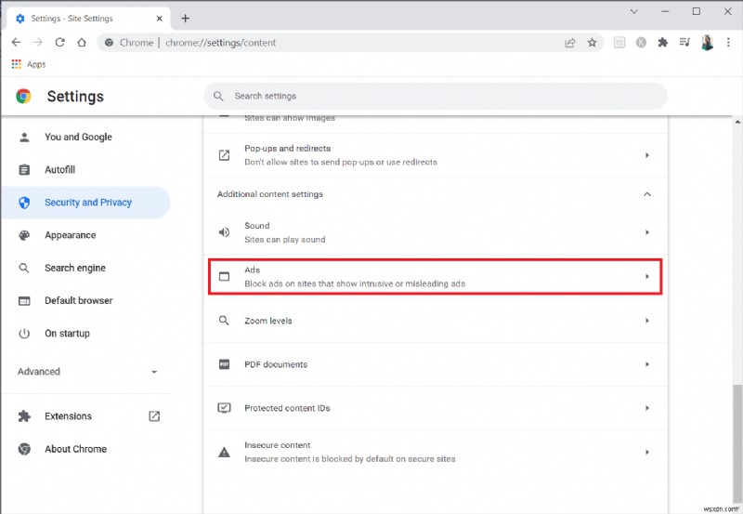The width and height of the screenshot is (743, 514).
Task: Open Sound settings row
Action: [x=435, y=232]
